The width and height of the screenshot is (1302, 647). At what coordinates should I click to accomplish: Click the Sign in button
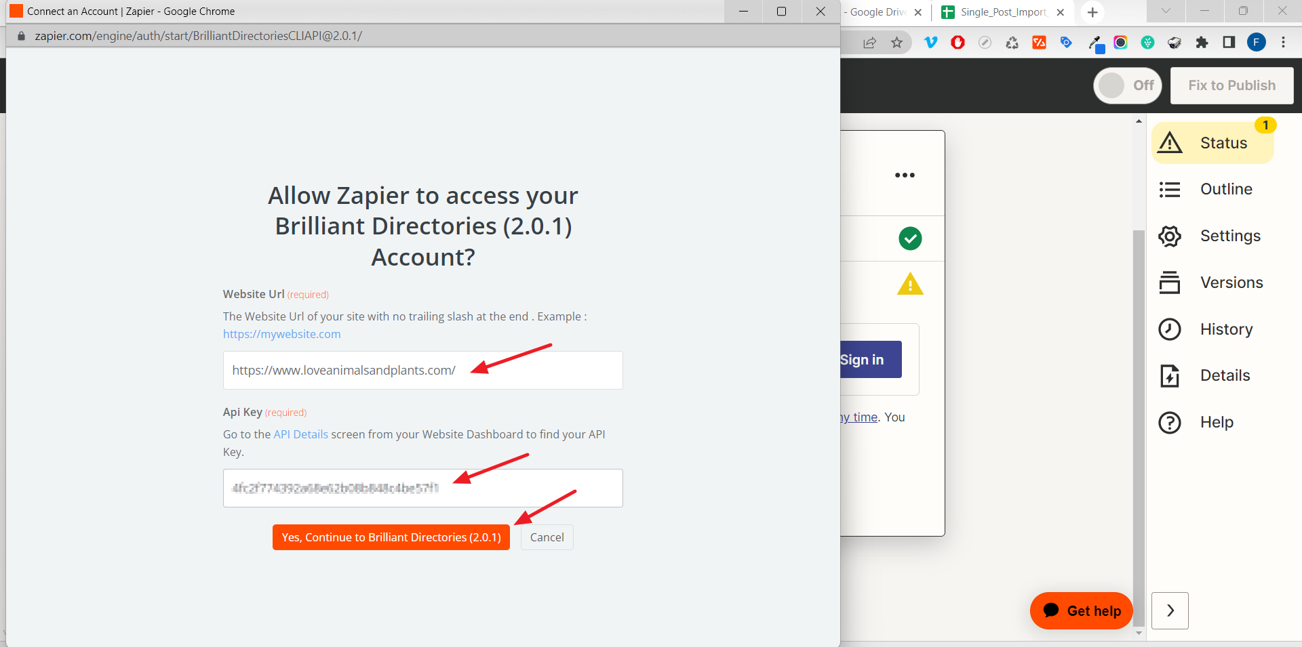point(871,360)
